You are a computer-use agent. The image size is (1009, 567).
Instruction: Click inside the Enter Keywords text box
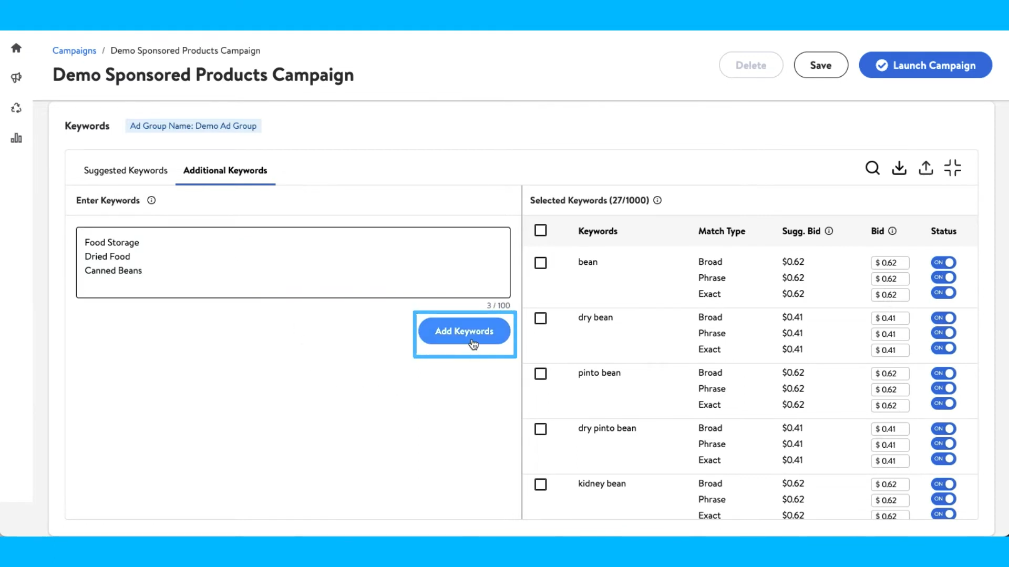293,263
